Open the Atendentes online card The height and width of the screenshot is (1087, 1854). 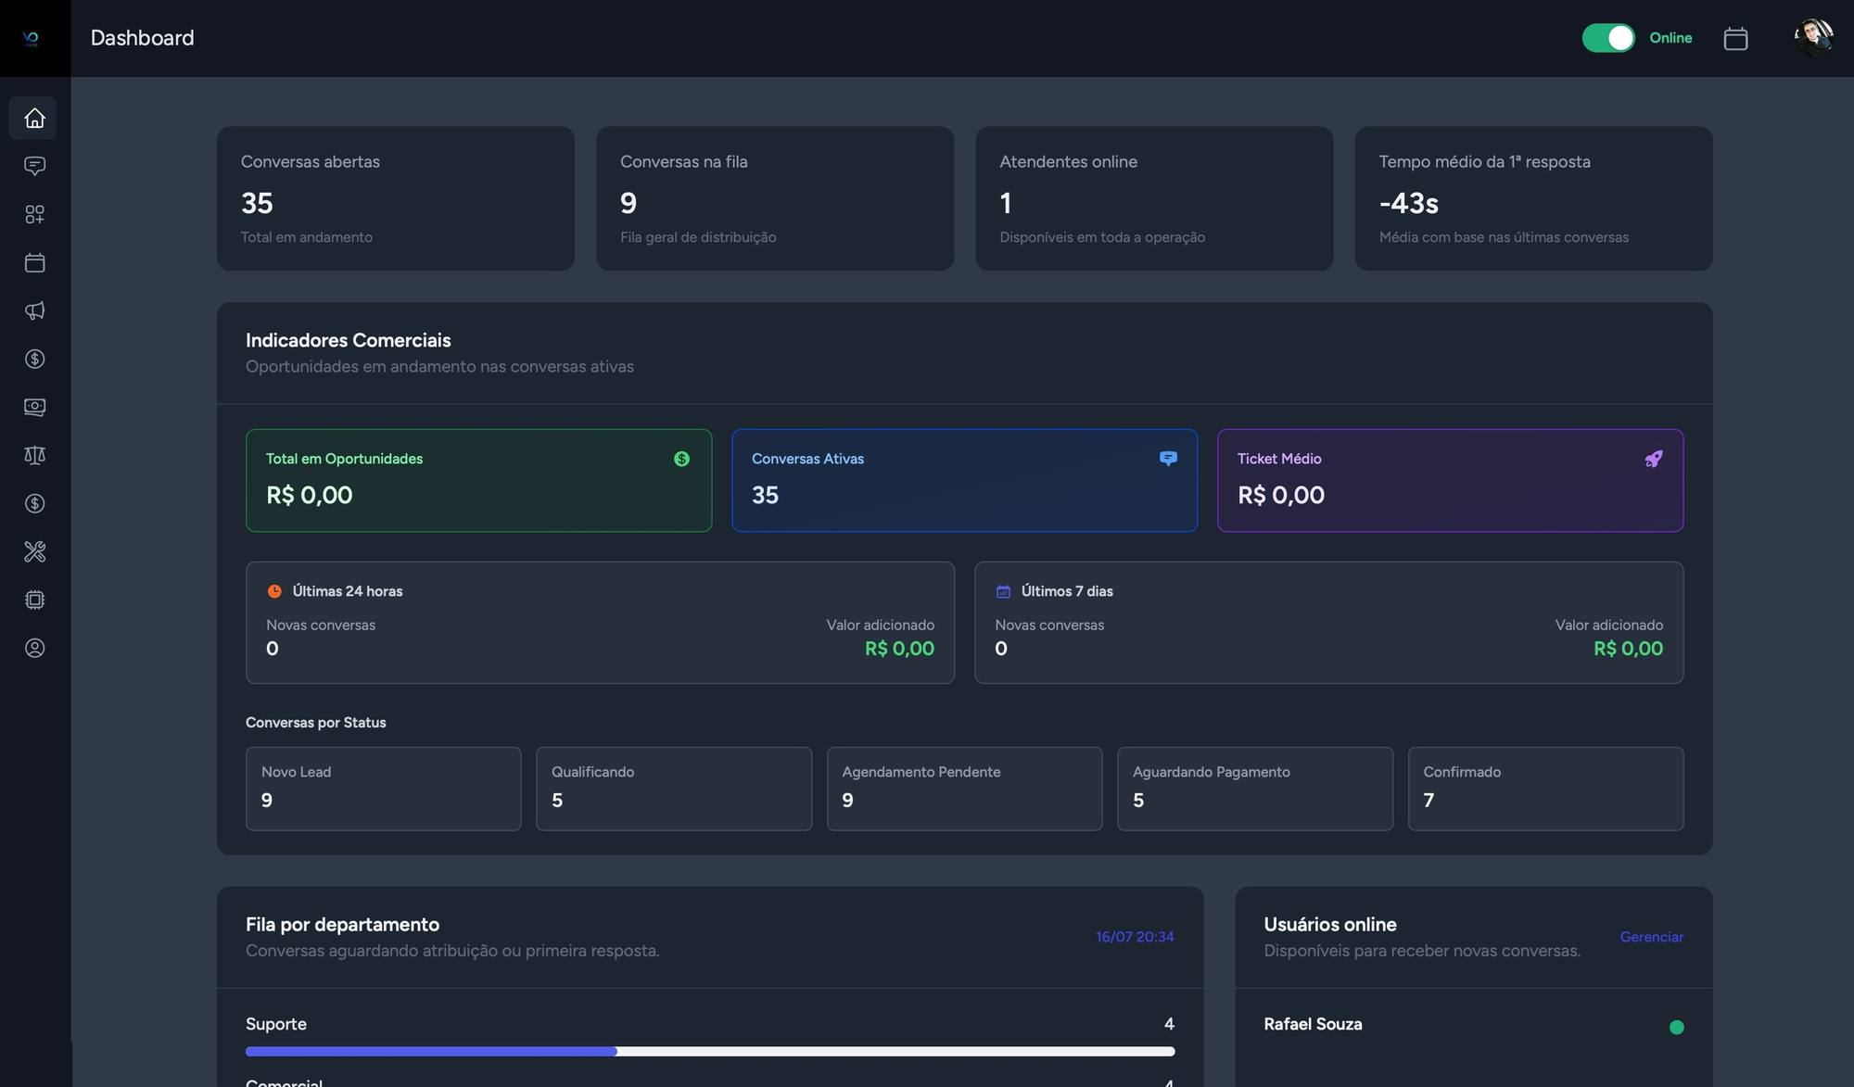(1154, 198)
